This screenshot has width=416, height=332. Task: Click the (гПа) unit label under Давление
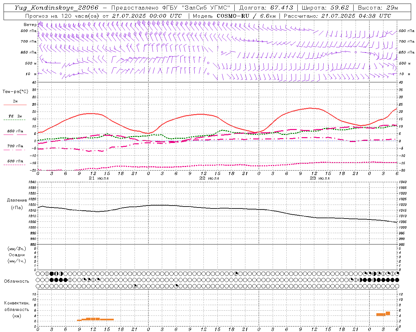pos(17,207)
